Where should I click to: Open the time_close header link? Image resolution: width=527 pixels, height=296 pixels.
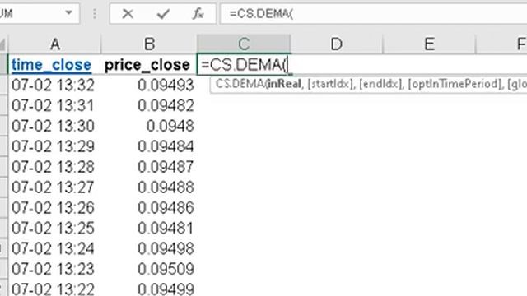[51, 65]
